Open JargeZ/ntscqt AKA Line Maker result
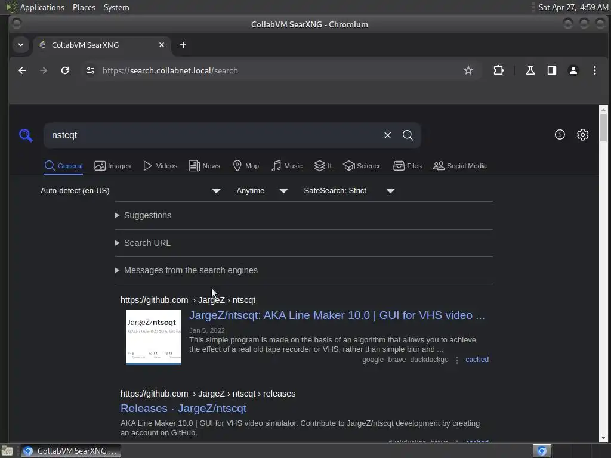Screen dimensions: 611x458 tap(337, 315)
